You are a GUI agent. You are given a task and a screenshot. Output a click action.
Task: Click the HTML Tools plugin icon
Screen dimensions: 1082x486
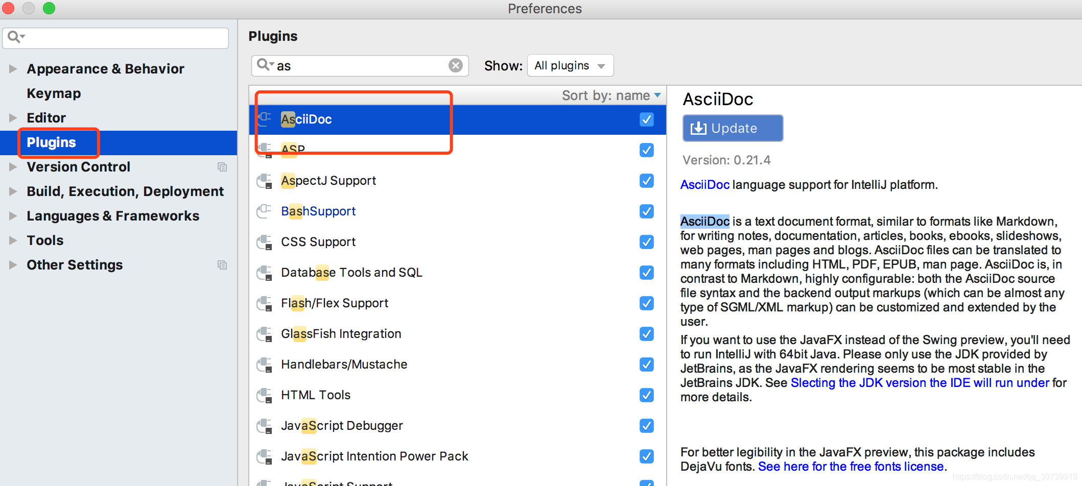(x=264, y=395)
